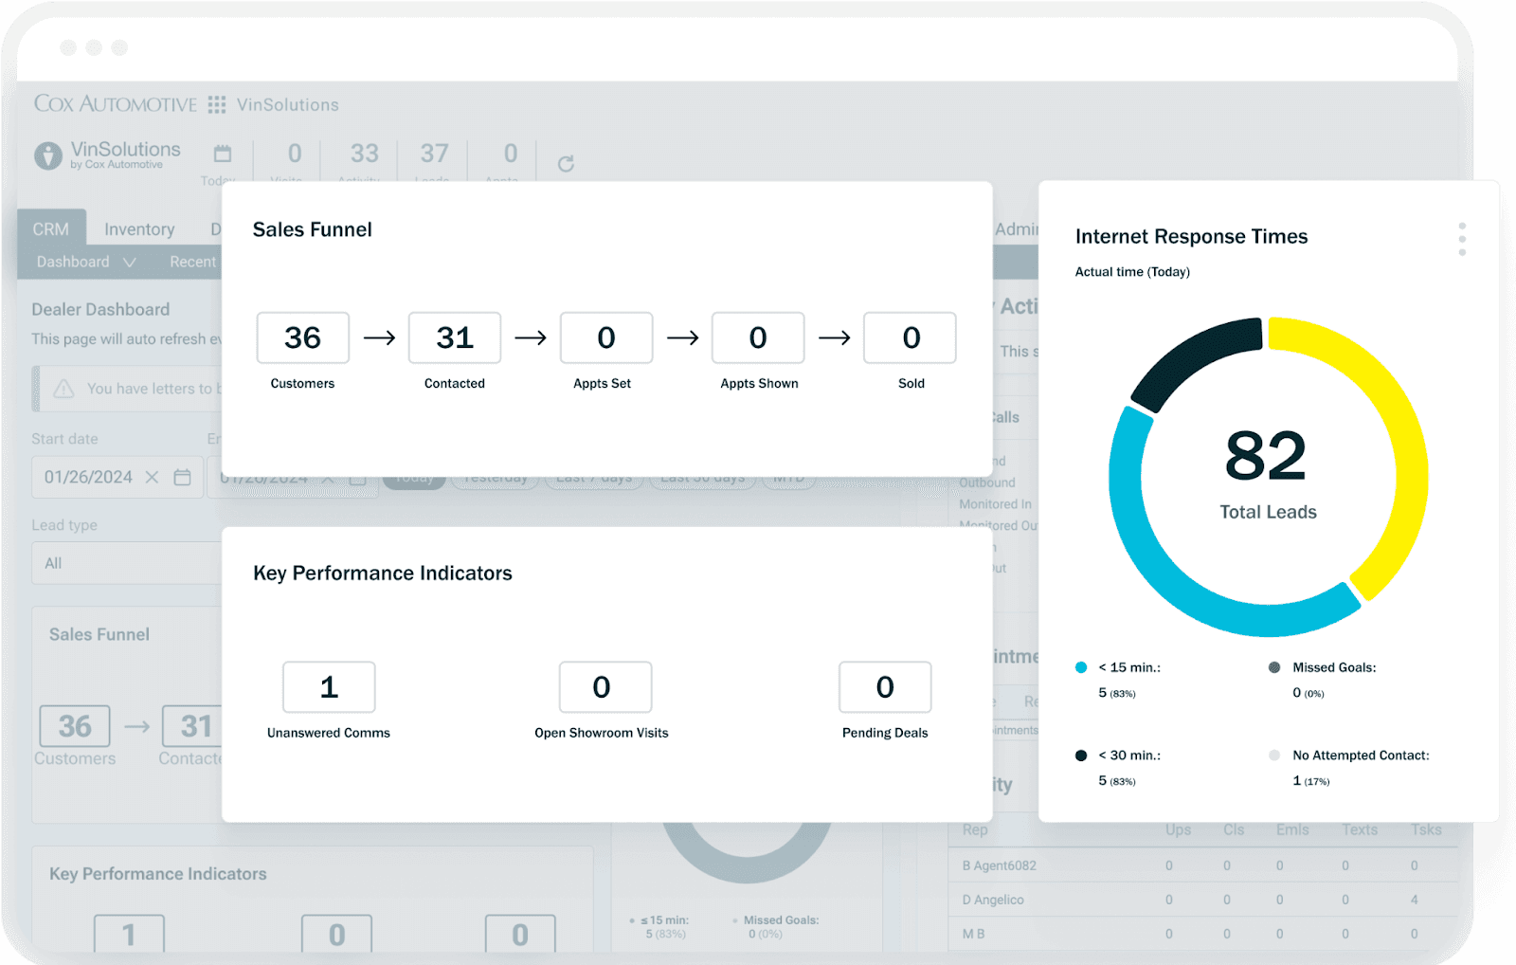This screenshot has height=965, width=1516.
Task: Click the Actual time (Today) subtitle
Action: pos(1132,272)
